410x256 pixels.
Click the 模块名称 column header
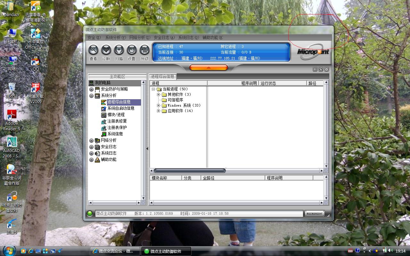pos(166,178)
